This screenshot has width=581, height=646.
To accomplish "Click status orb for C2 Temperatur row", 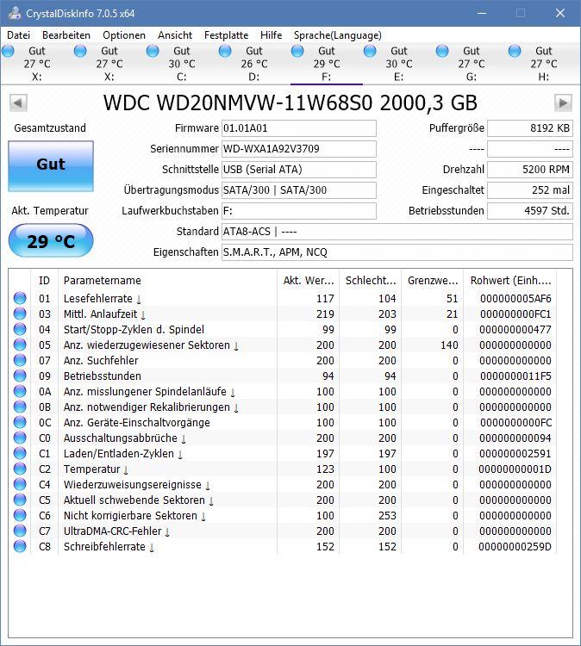I will [x=20, y=469].
